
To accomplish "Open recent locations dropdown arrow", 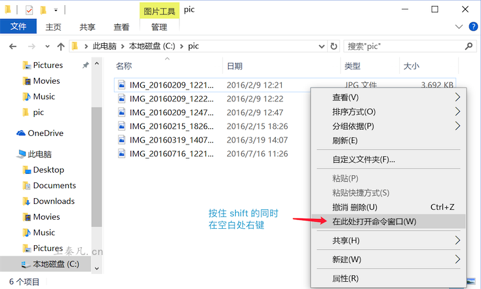I will pos(47,46).
